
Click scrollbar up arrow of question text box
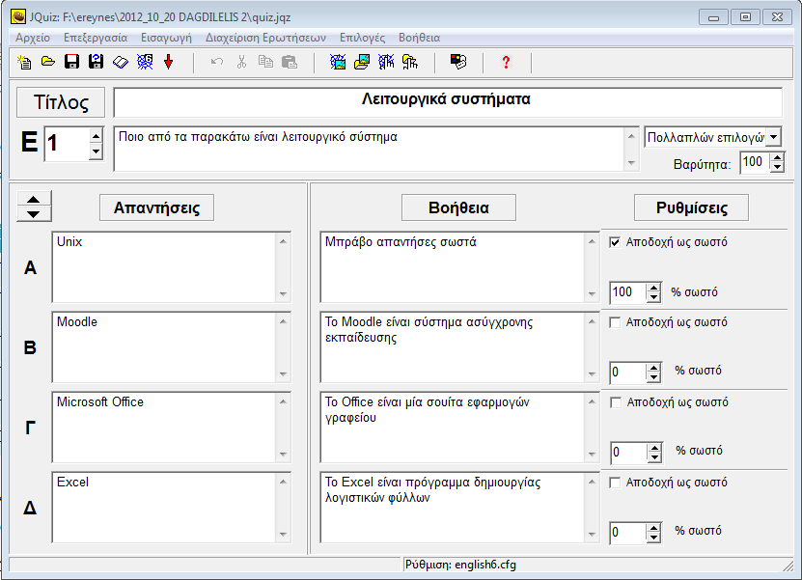click(x=631, y=136)
